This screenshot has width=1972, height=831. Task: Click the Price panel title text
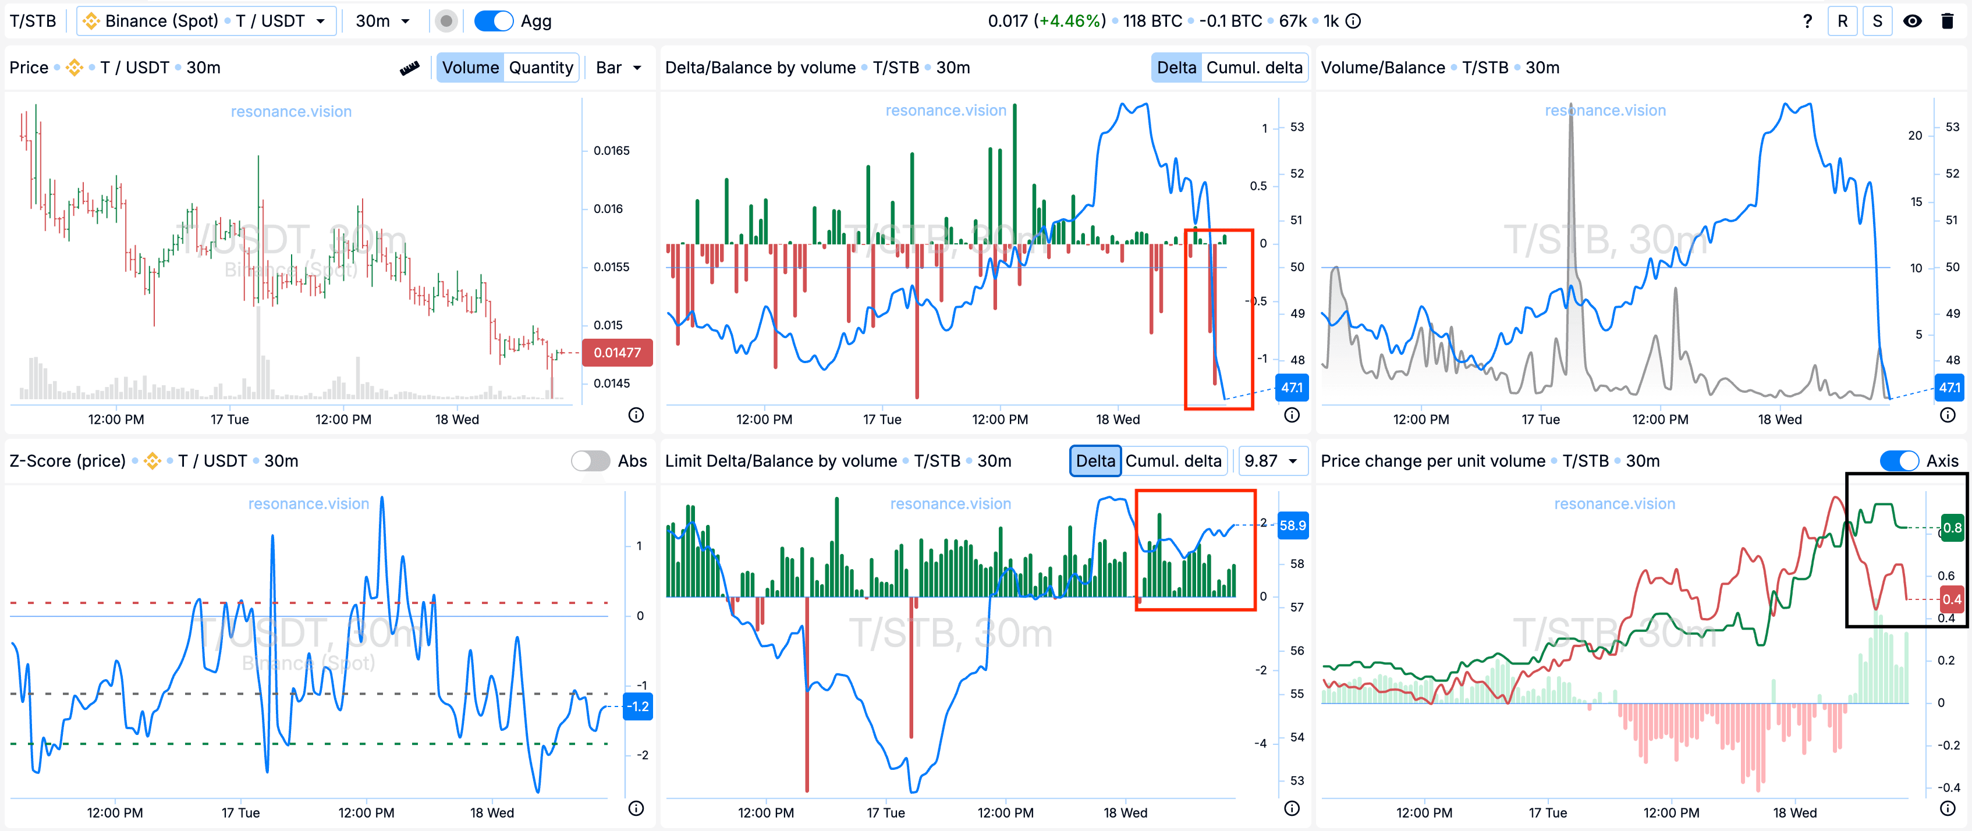pyautogui.click(x=29, y=68)
